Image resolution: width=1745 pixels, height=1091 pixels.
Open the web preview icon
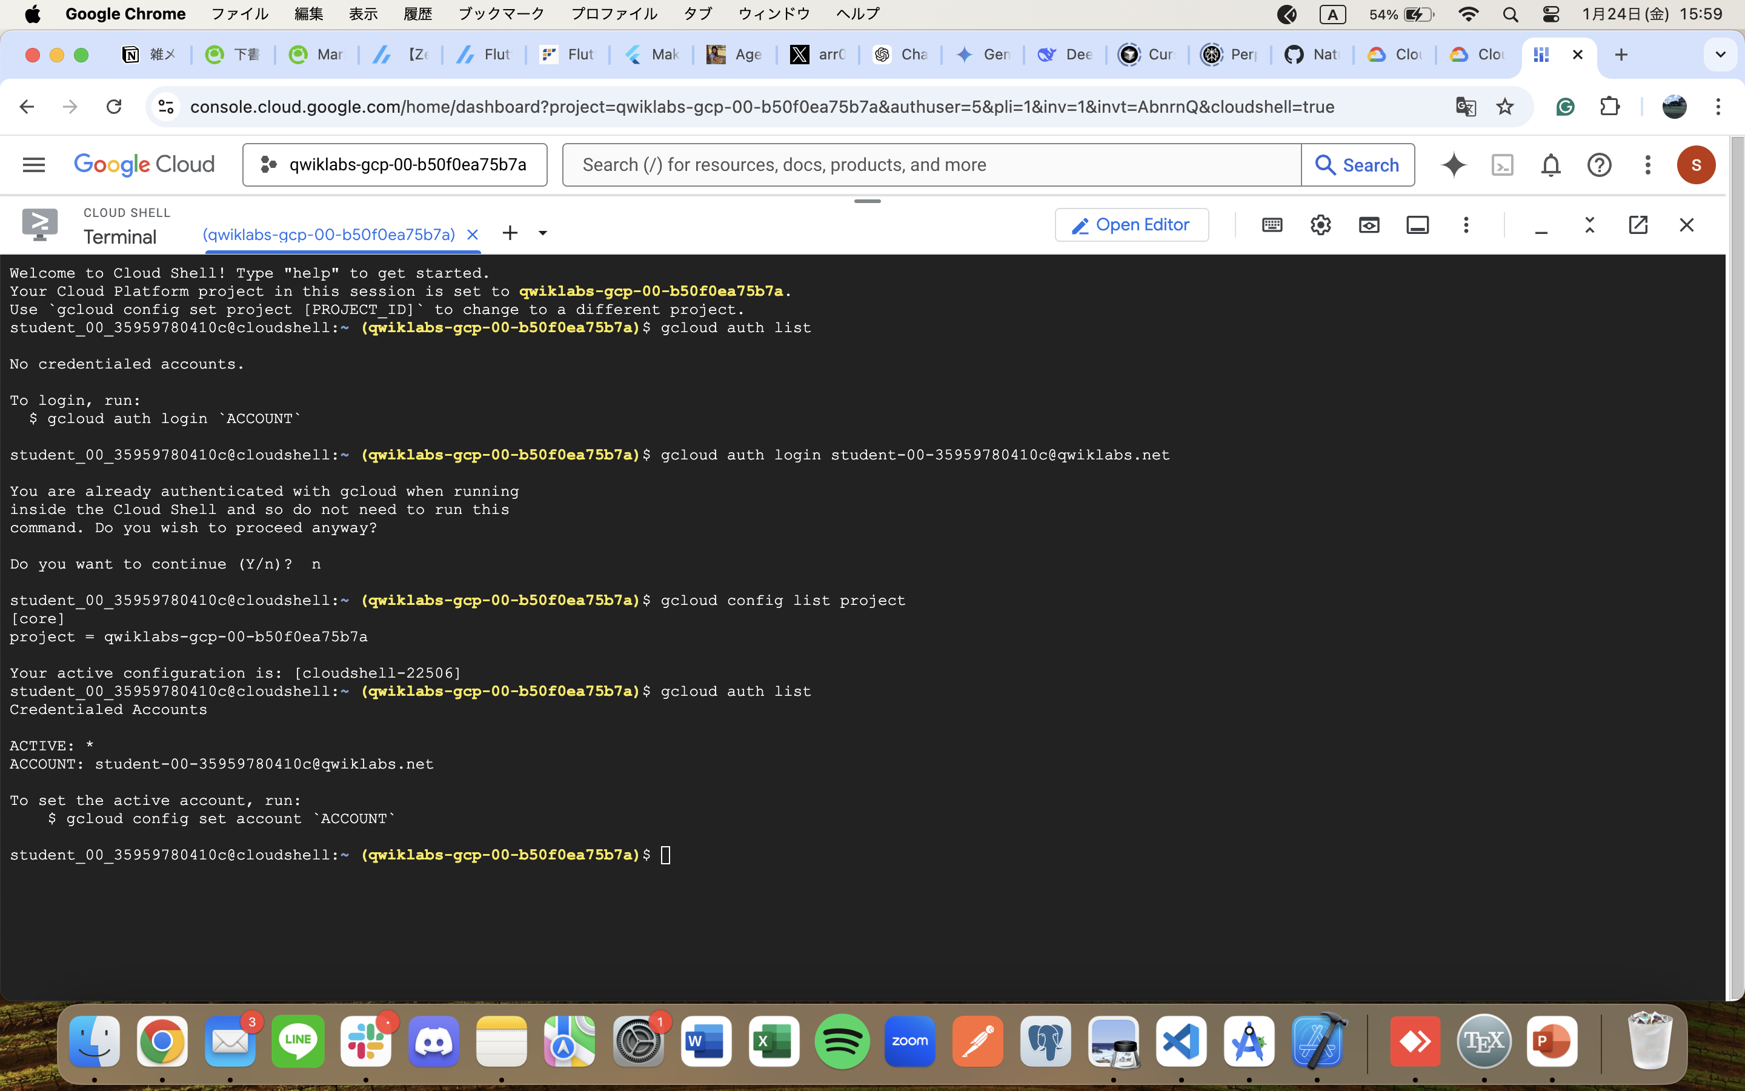click(x=1369, y=224)
